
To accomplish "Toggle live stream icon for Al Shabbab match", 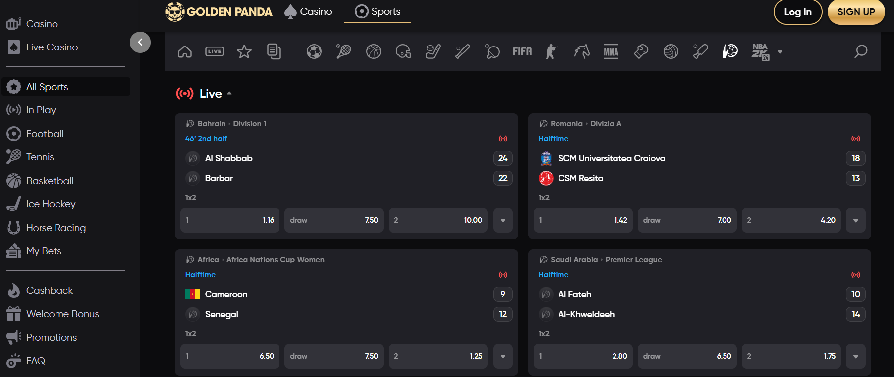I will pos(503,139).
